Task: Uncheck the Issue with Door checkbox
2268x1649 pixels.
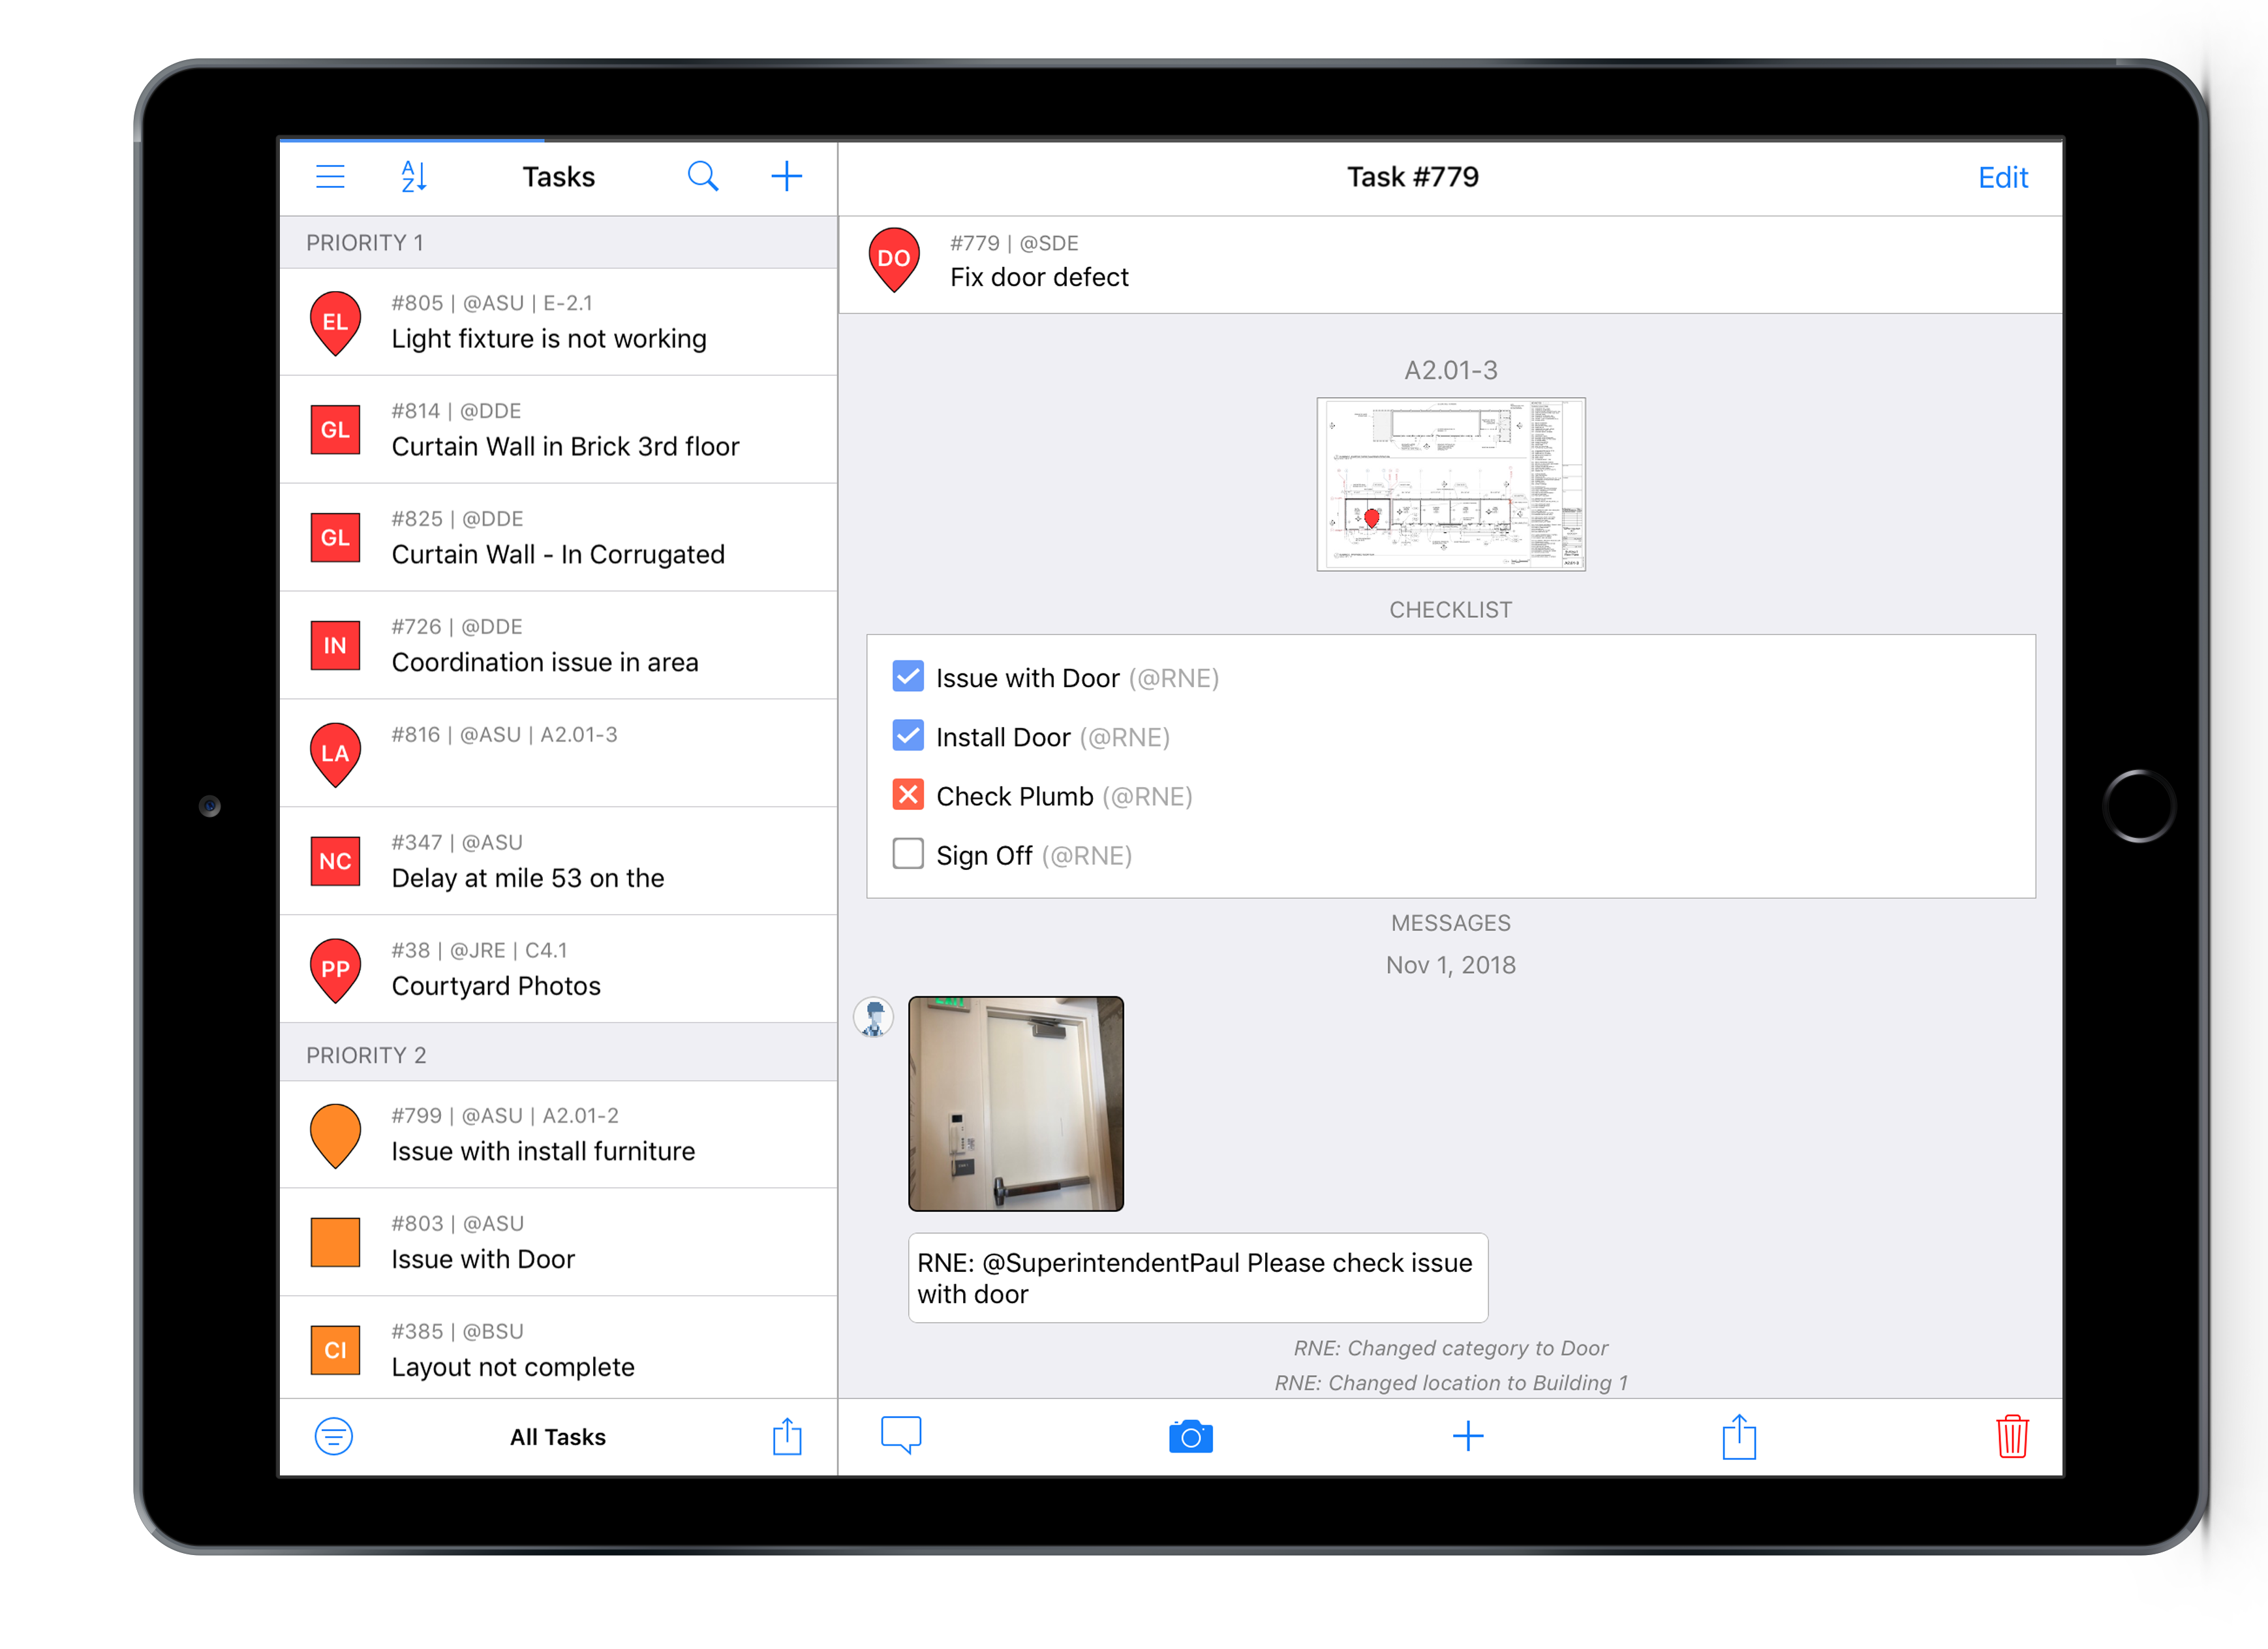Action: point(908,677)
